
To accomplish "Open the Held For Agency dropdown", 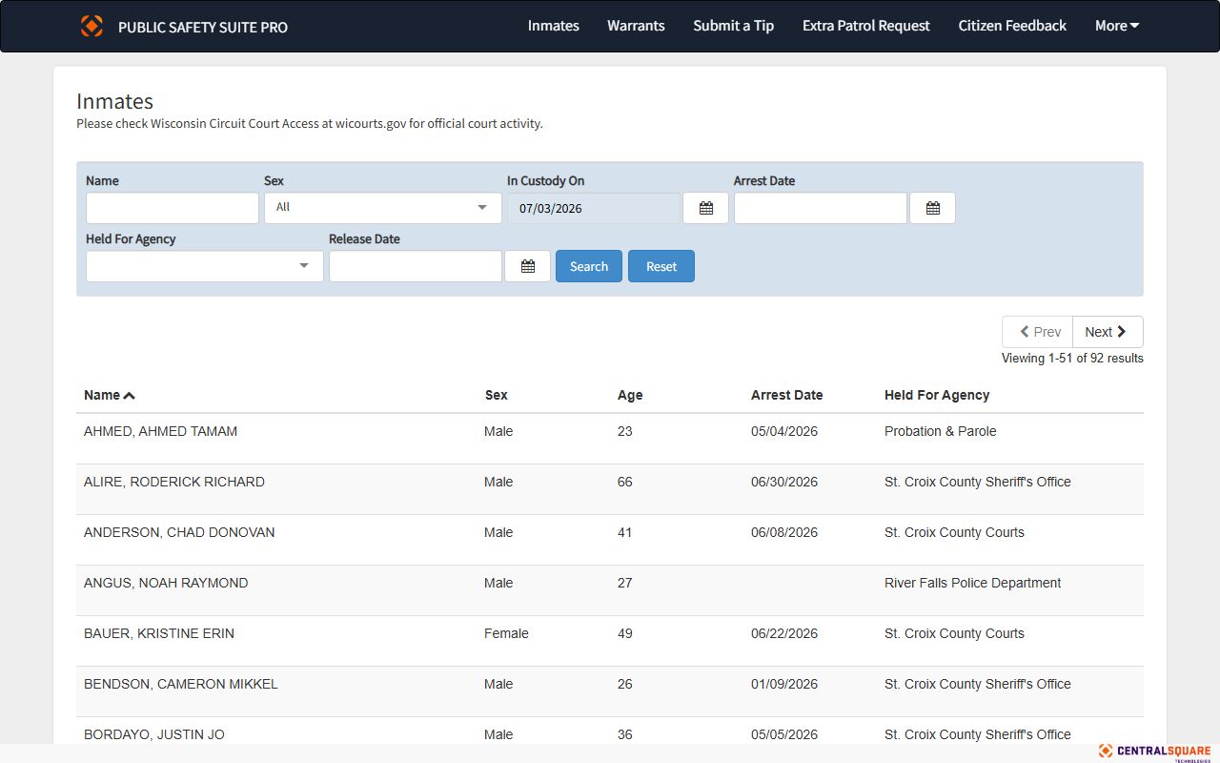I will (x=205, y=266).
